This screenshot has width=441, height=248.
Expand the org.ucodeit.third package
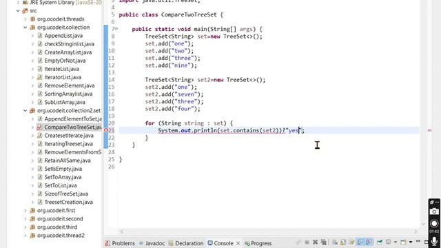25,227
